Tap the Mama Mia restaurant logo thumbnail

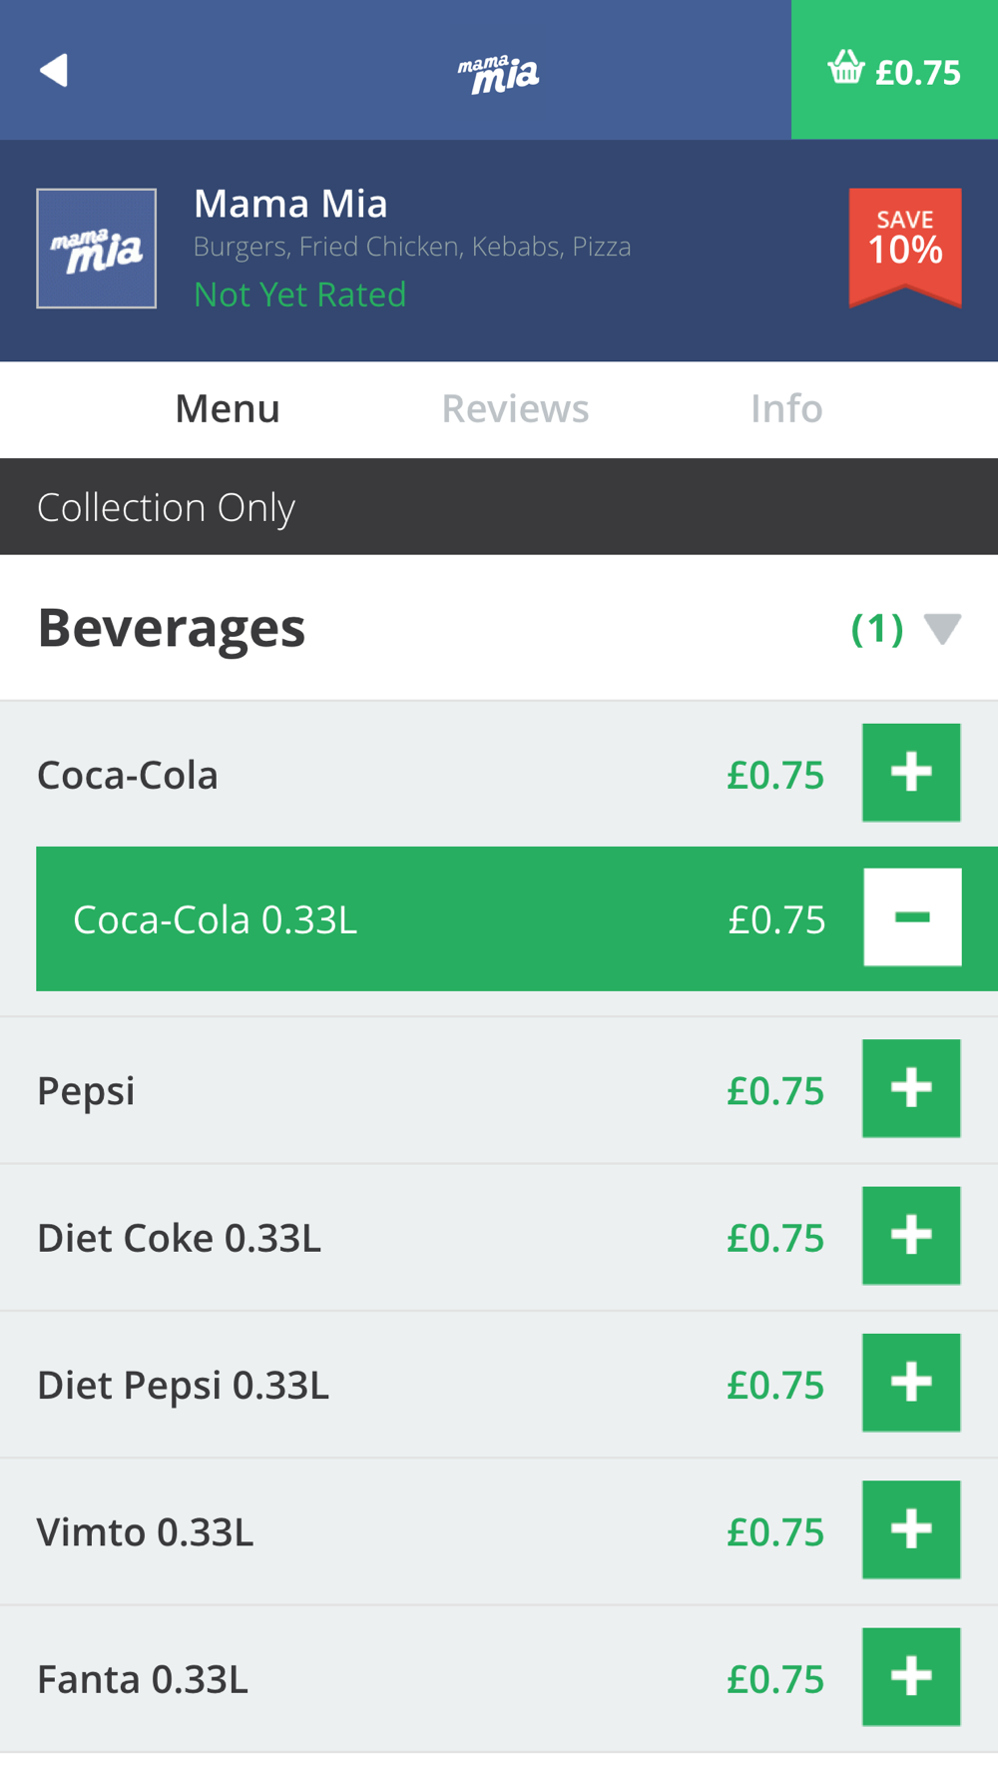pyautogui.click(x=97, y=249)
